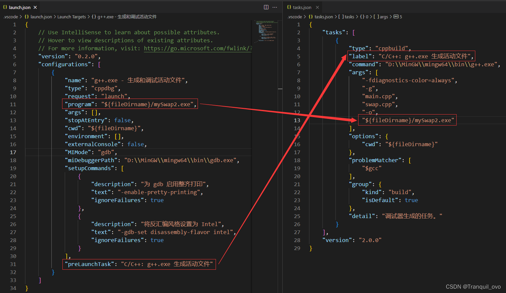Viewport: 506px width, 293px height.
Task: Split the editor with the split icon
Action: click(266, 7)
